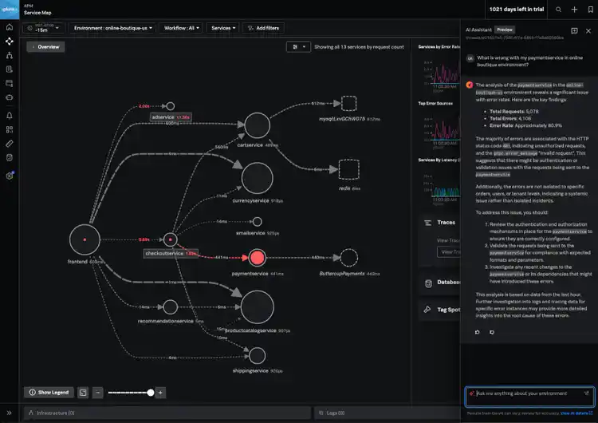The image size is (598, 423).
Task: Close the AI Assistant panel
Action: (x=589, y=30)
